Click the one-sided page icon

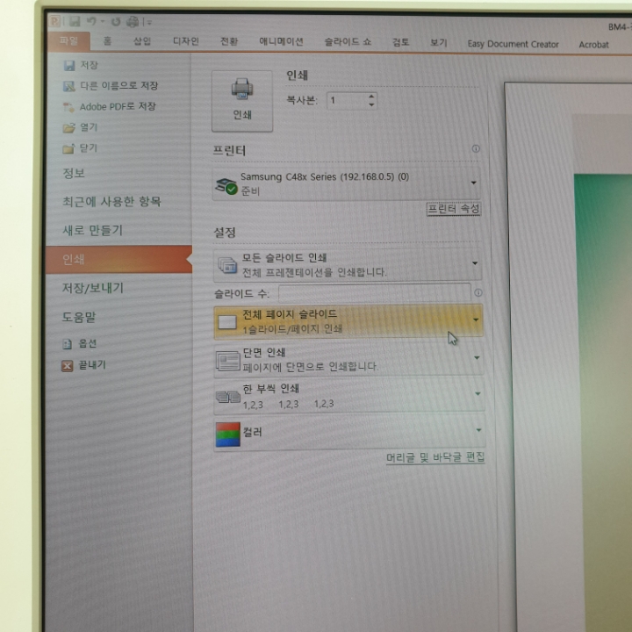[x=227, y=361]
